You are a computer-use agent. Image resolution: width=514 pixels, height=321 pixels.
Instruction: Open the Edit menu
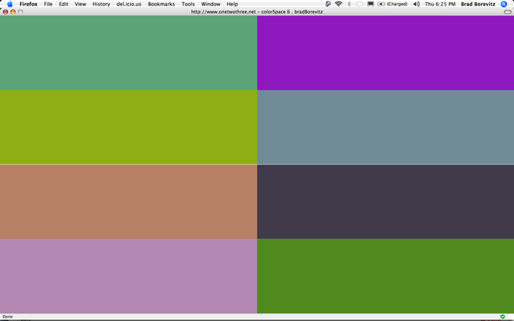click(x=63, y=4)
